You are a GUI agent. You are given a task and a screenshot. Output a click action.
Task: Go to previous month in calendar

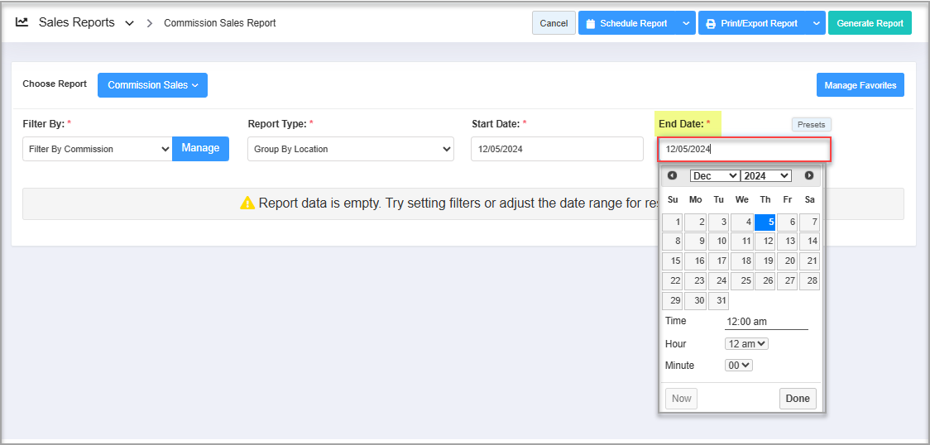[672, 175]
